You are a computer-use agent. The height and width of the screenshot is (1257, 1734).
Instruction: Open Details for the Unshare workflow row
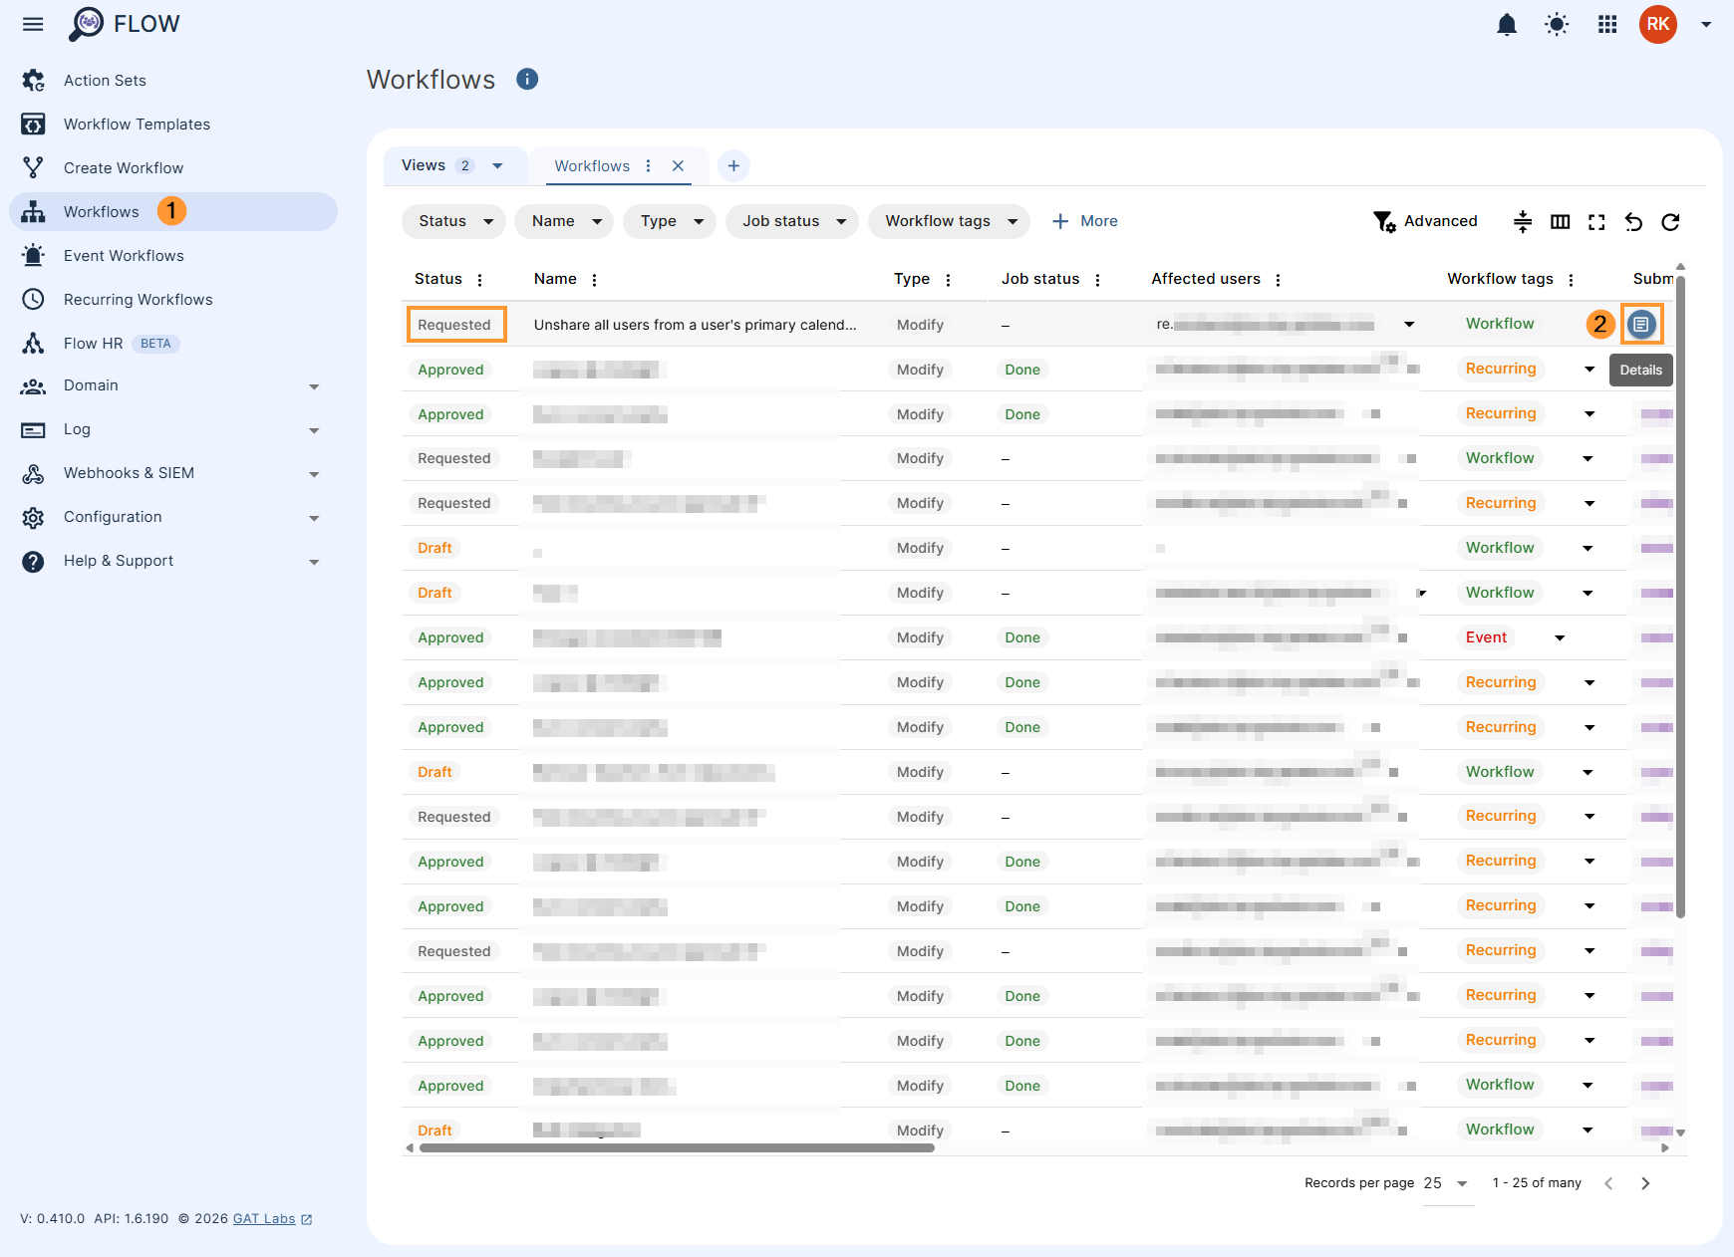[x=1641, y=324]
